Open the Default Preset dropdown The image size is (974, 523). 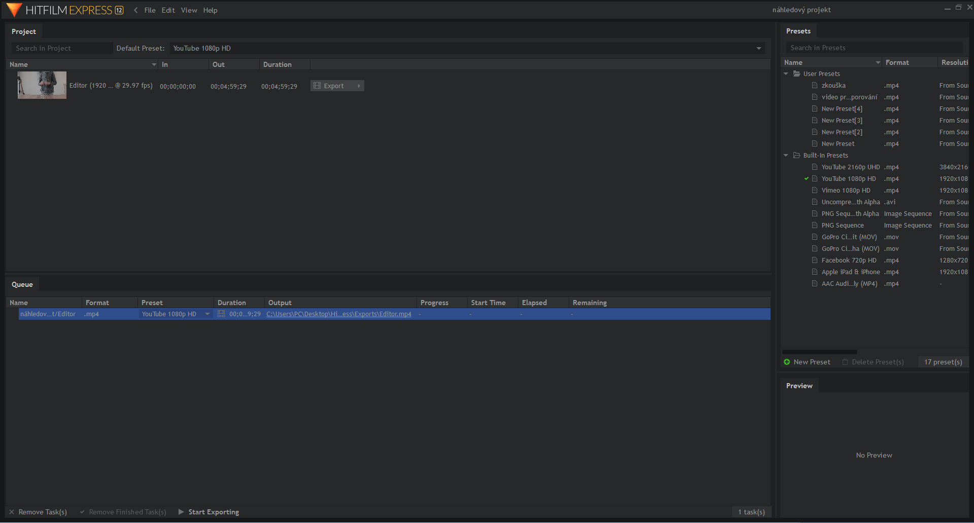759,49
